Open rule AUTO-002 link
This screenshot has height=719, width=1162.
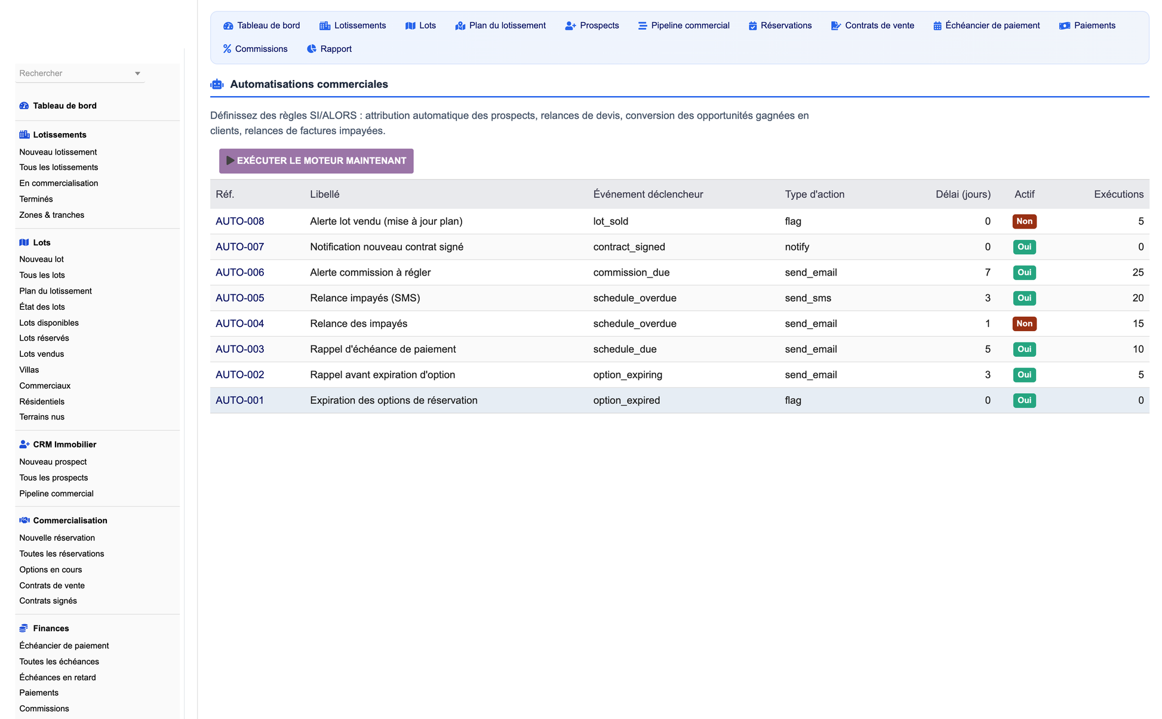click(239, 375)
